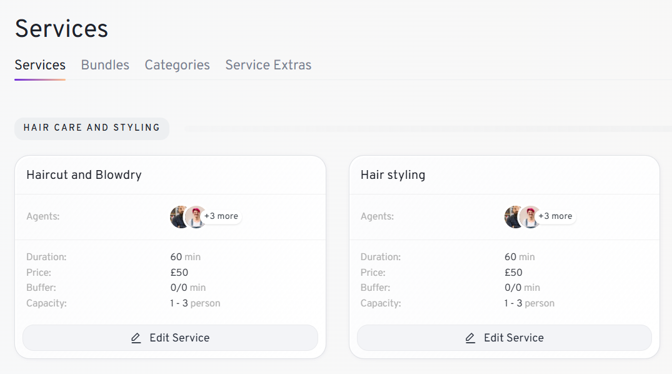Expand +3 more agents on Hair styling
672x374 pixels.
point(556,216)
